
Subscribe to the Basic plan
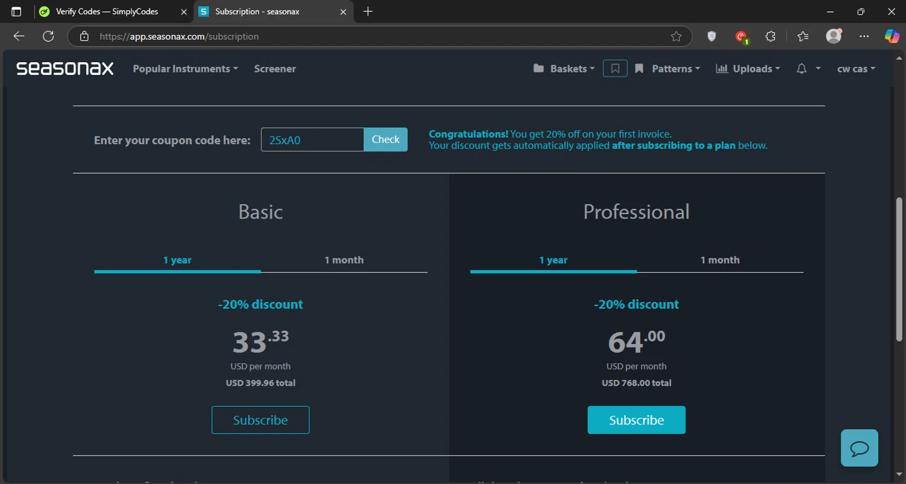pyautogui.click(x=260, y=420)
